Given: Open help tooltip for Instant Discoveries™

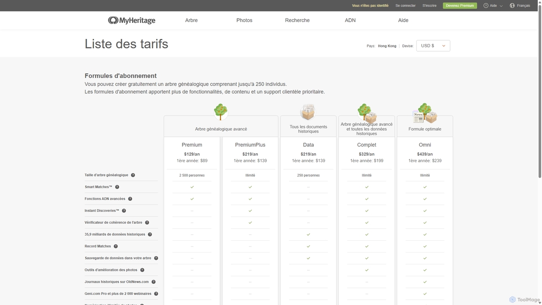Looking at the screenshot, I should click(124, 211).
